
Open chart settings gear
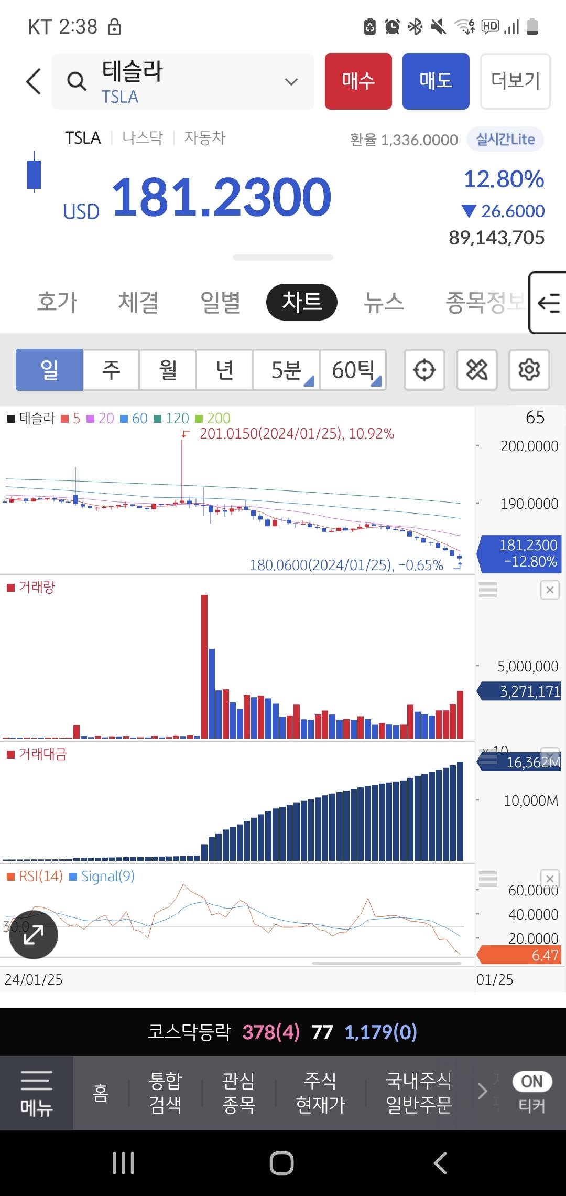click(x=529, y=370)
